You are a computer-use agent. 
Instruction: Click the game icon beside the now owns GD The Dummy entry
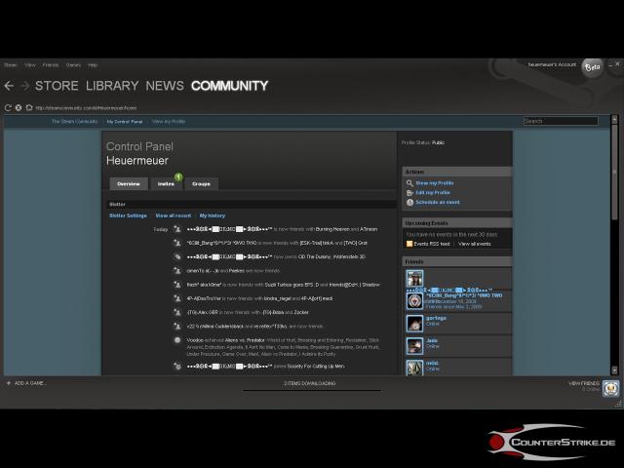pos(177,256)
